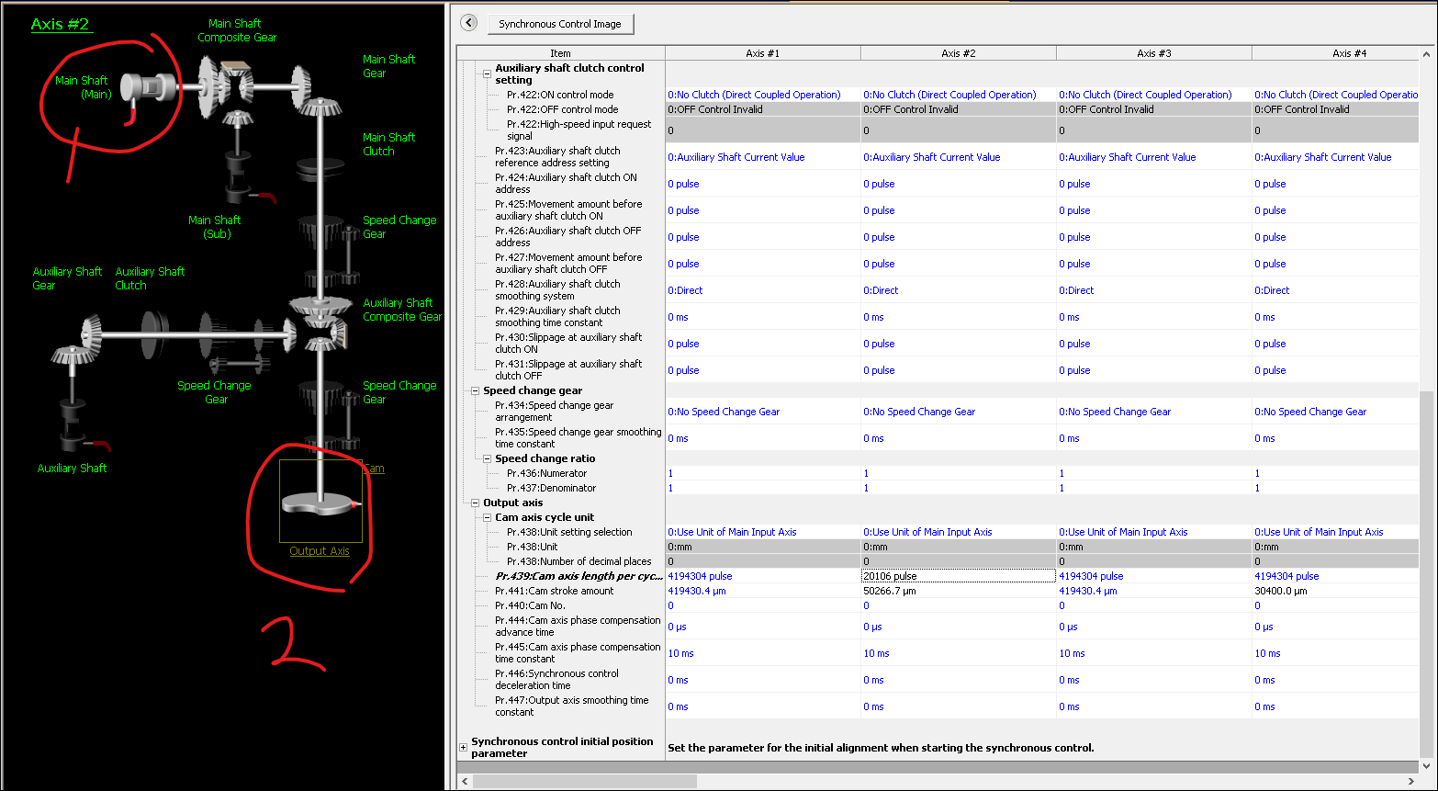The width and height of the screenshot is (1438, 791).
Task: Select Pr.437:Denominator row label
Action: coord(552,488)
